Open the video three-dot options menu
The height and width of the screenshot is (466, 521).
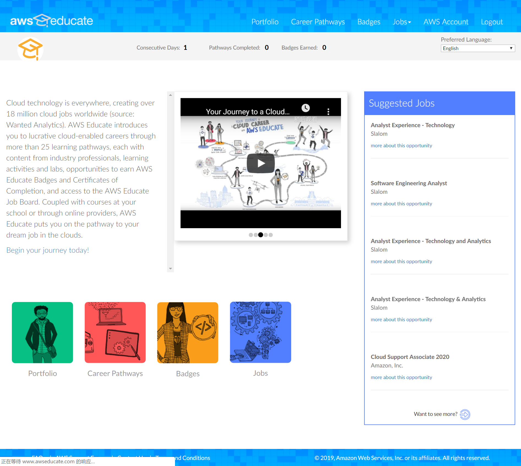pyautogui.click(x=328, y=111)
